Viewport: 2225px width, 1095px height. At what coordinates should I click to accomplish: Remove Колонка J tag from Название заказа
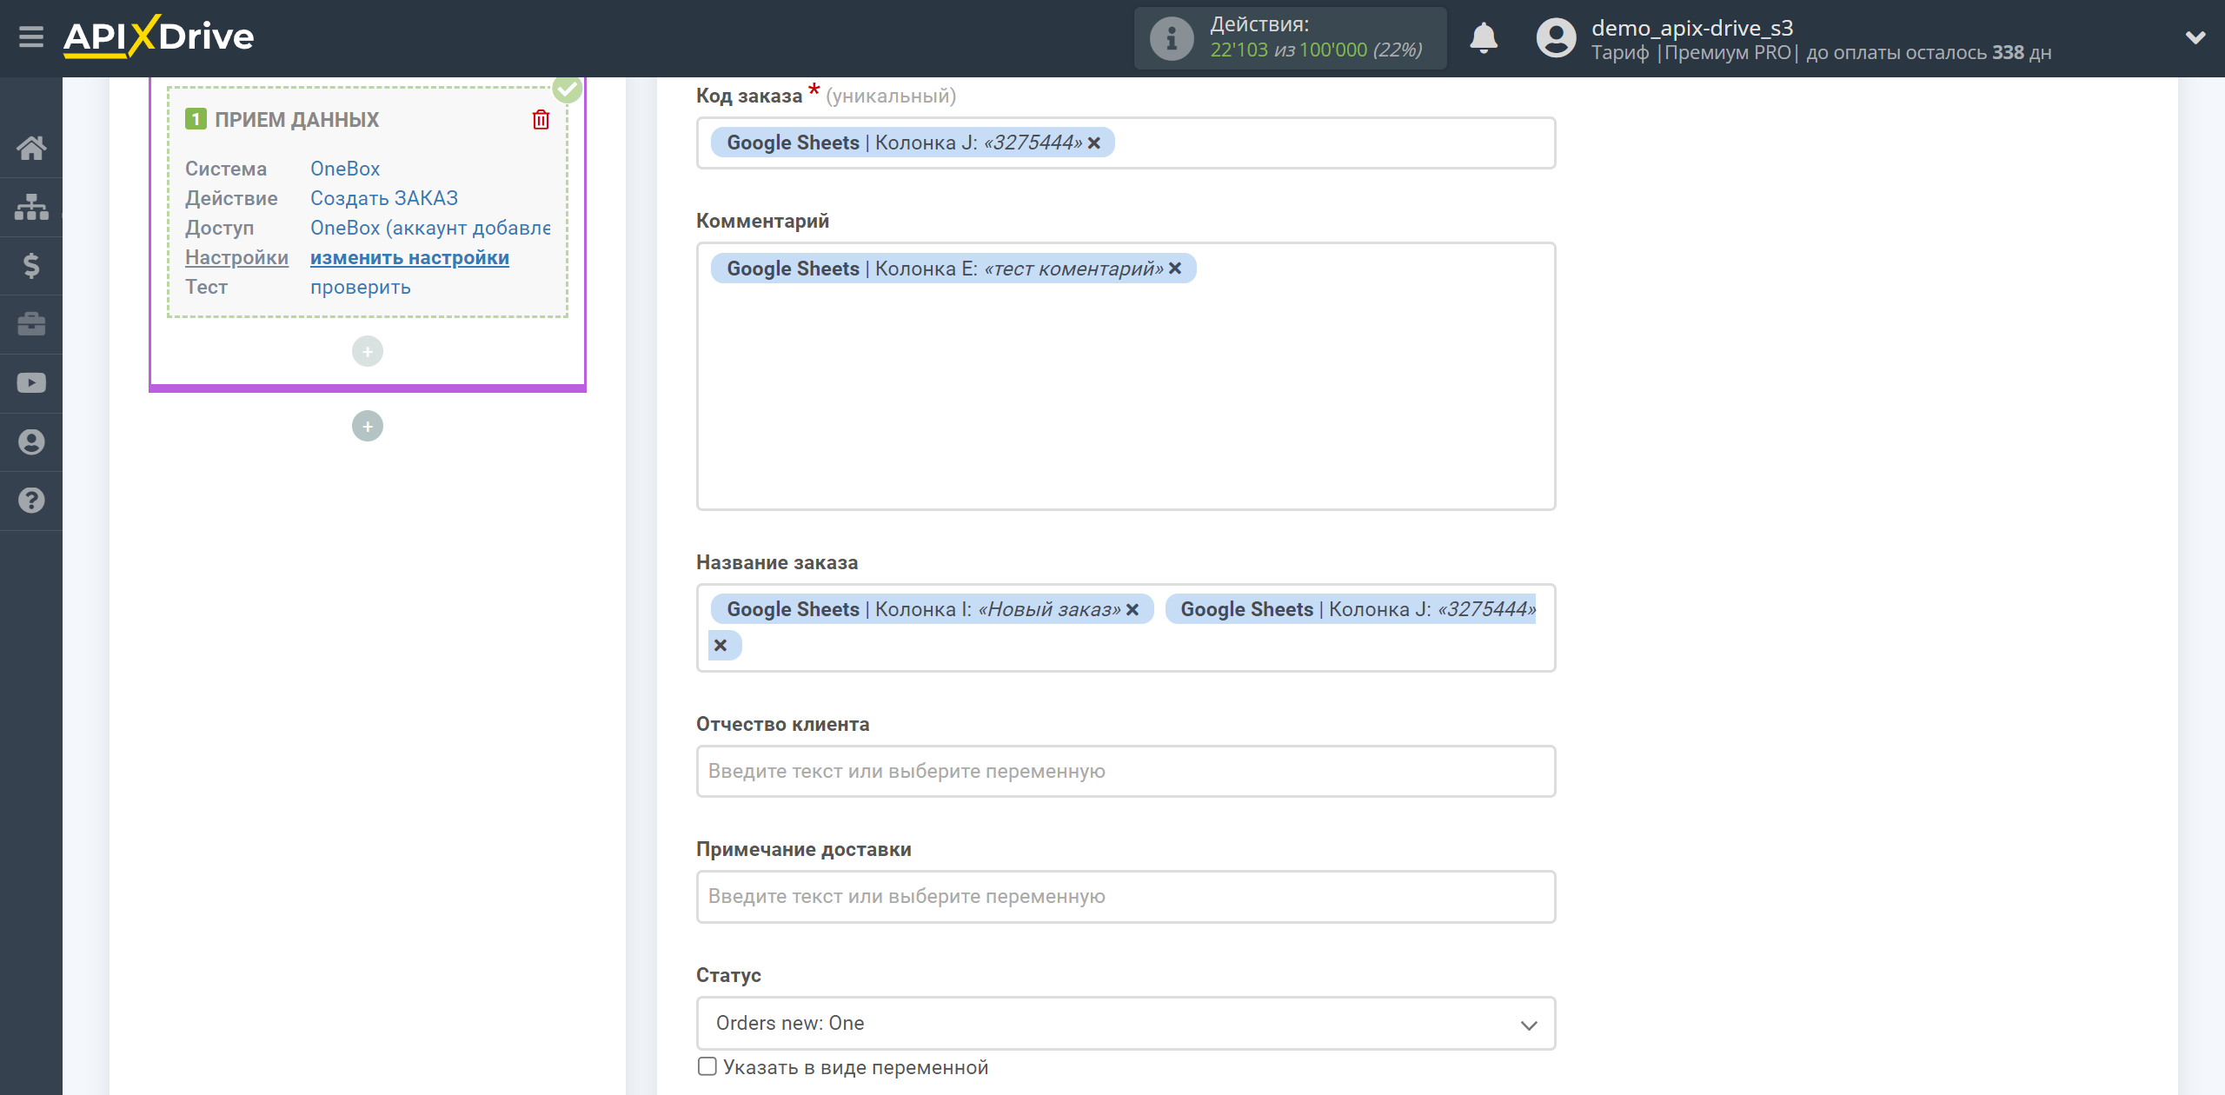tap(721, 646)
